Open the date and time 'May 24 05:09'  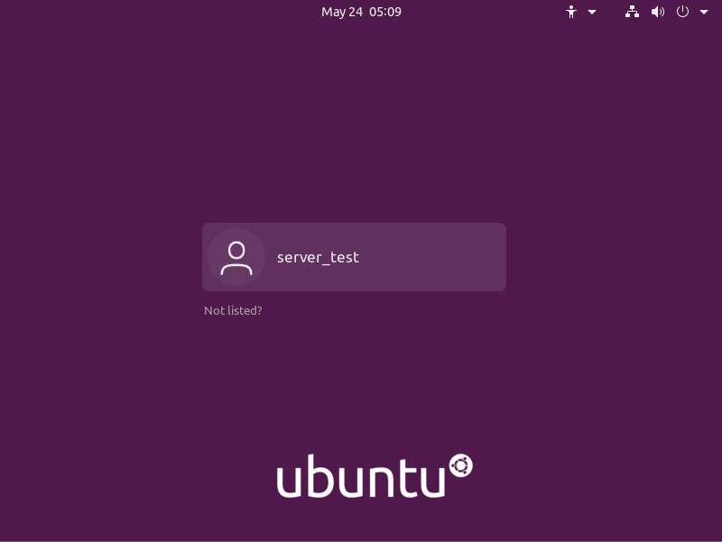click(361, 12)
